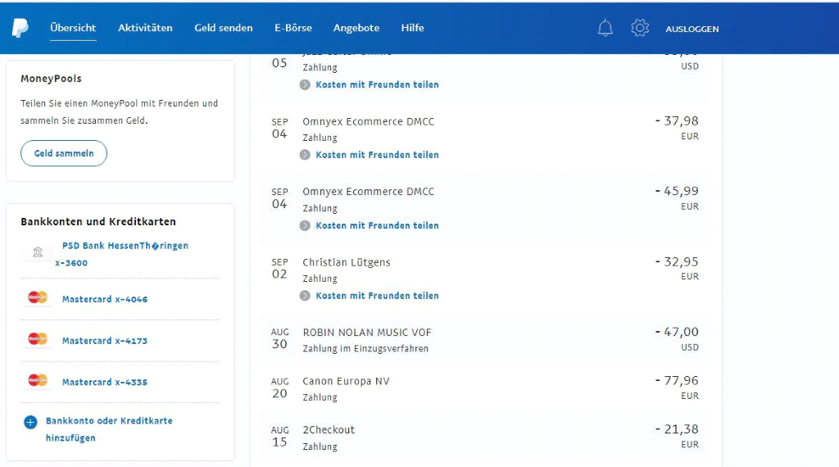Switch to the Aktivitäten tab
Viewport: 839px width, 467px height.
coord(145,28)
